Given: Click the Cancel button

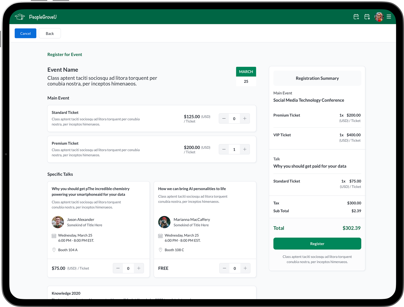Looking at the screenshot, I should pos(25,33).
